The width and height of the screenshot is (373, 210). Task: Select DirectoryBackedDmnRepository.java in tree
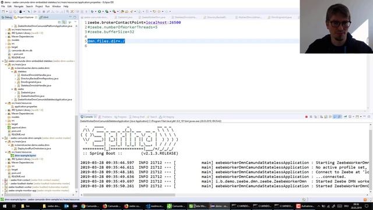[40, 78]
